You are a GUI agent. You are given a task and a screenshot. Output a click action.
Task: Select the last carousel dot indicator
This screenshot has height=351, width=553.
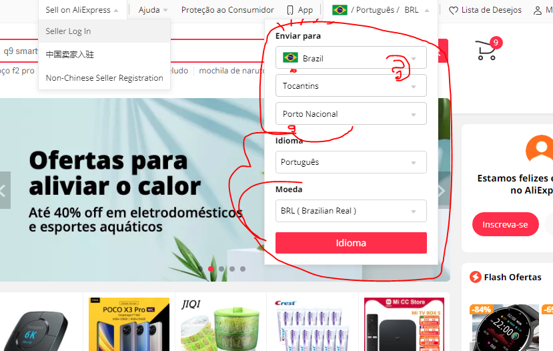click(x=243, y=269)
